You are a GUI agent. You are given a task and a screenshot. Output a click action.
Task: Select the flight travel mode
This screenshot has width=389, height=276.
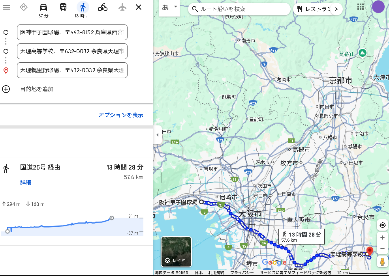coord(122,7)
